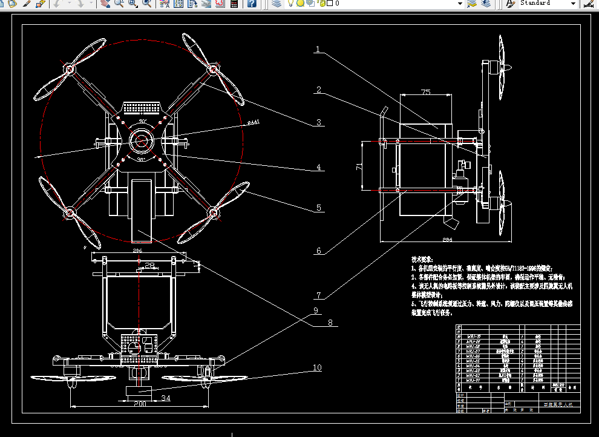Screen dimensions: 599x437
Task: Select the 28 dimension text
Action: [x=150, y=264]
